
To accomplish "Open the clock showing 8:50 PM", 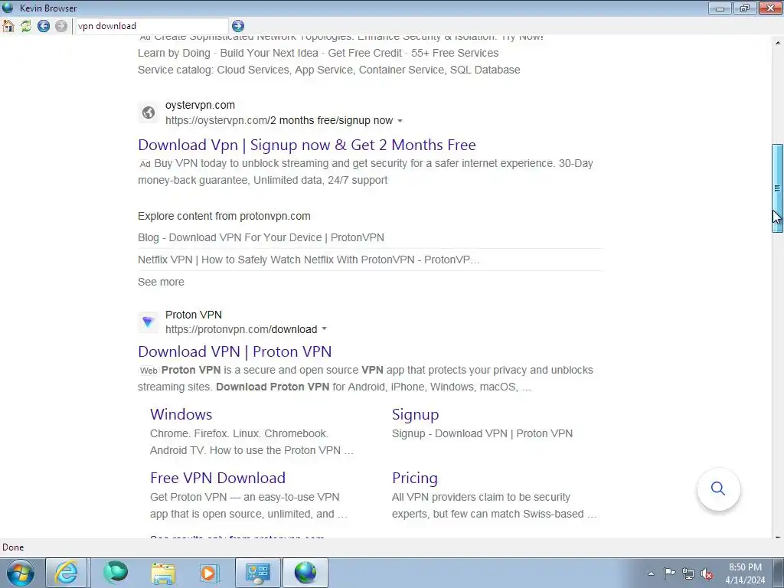I will pos(745,573).
